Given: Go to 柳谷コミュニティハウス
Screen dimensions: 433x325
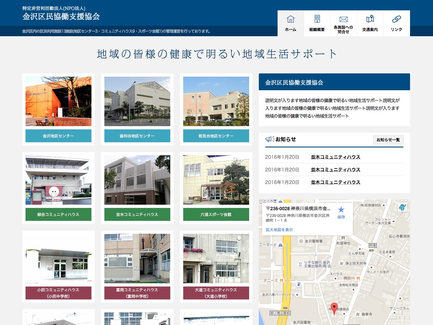Looking at the screenshot, I should [58, 214].
